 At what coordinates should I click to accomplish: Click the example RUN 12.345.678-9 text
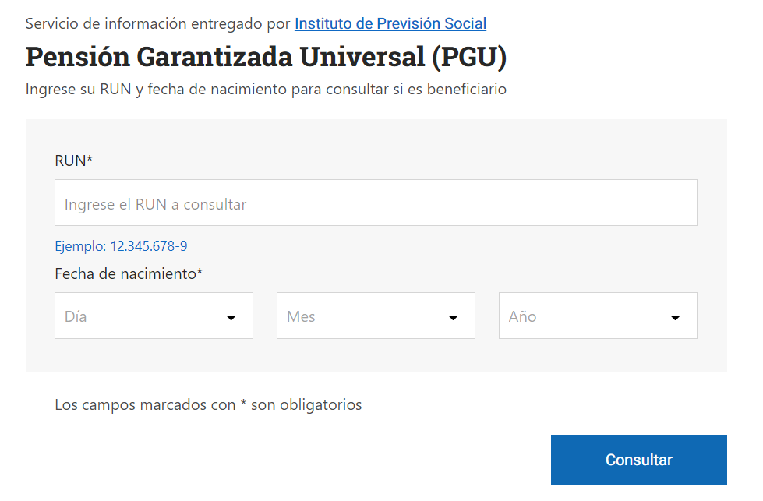click(x=122, y=245)
